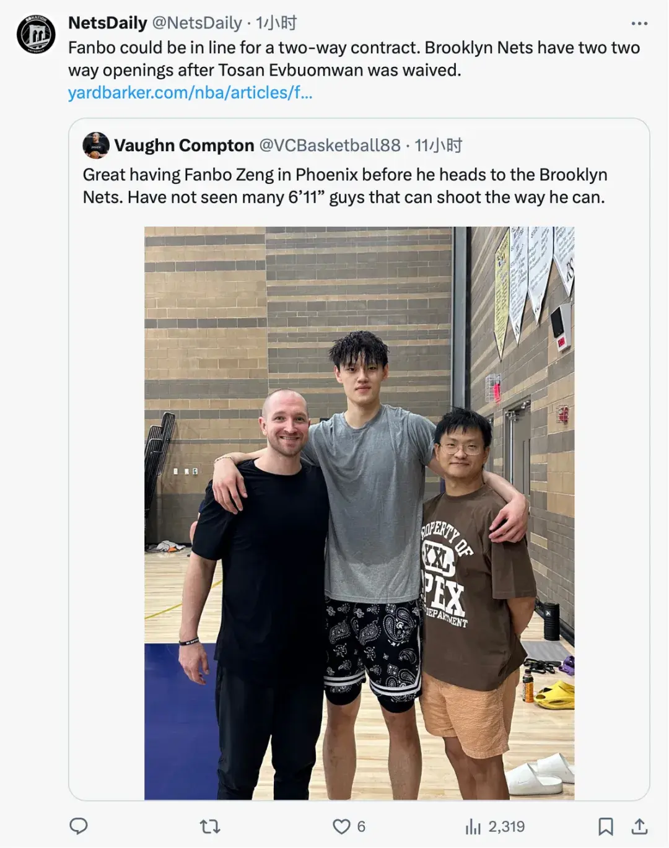Open the three-dot more options menu

pos(639,24)
